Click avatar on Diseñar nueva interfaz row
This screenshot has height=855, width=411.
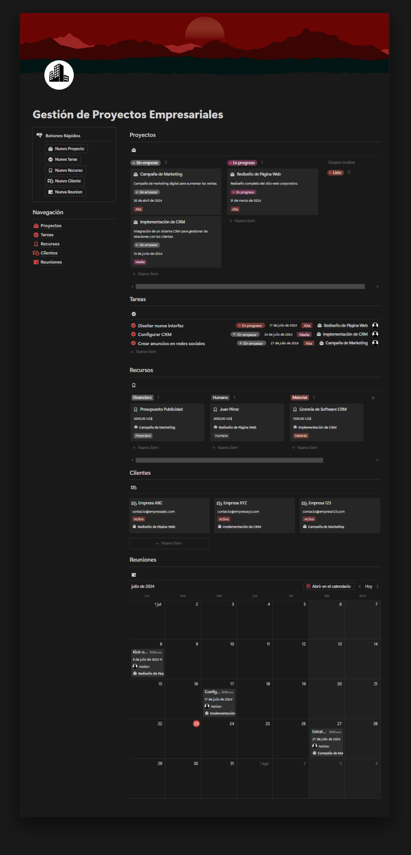375,325
